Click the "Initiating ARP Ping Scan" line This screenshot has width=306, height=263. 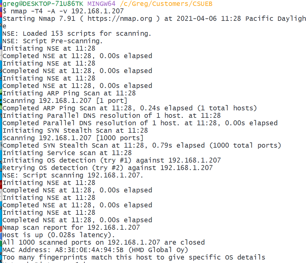[69, 93]
